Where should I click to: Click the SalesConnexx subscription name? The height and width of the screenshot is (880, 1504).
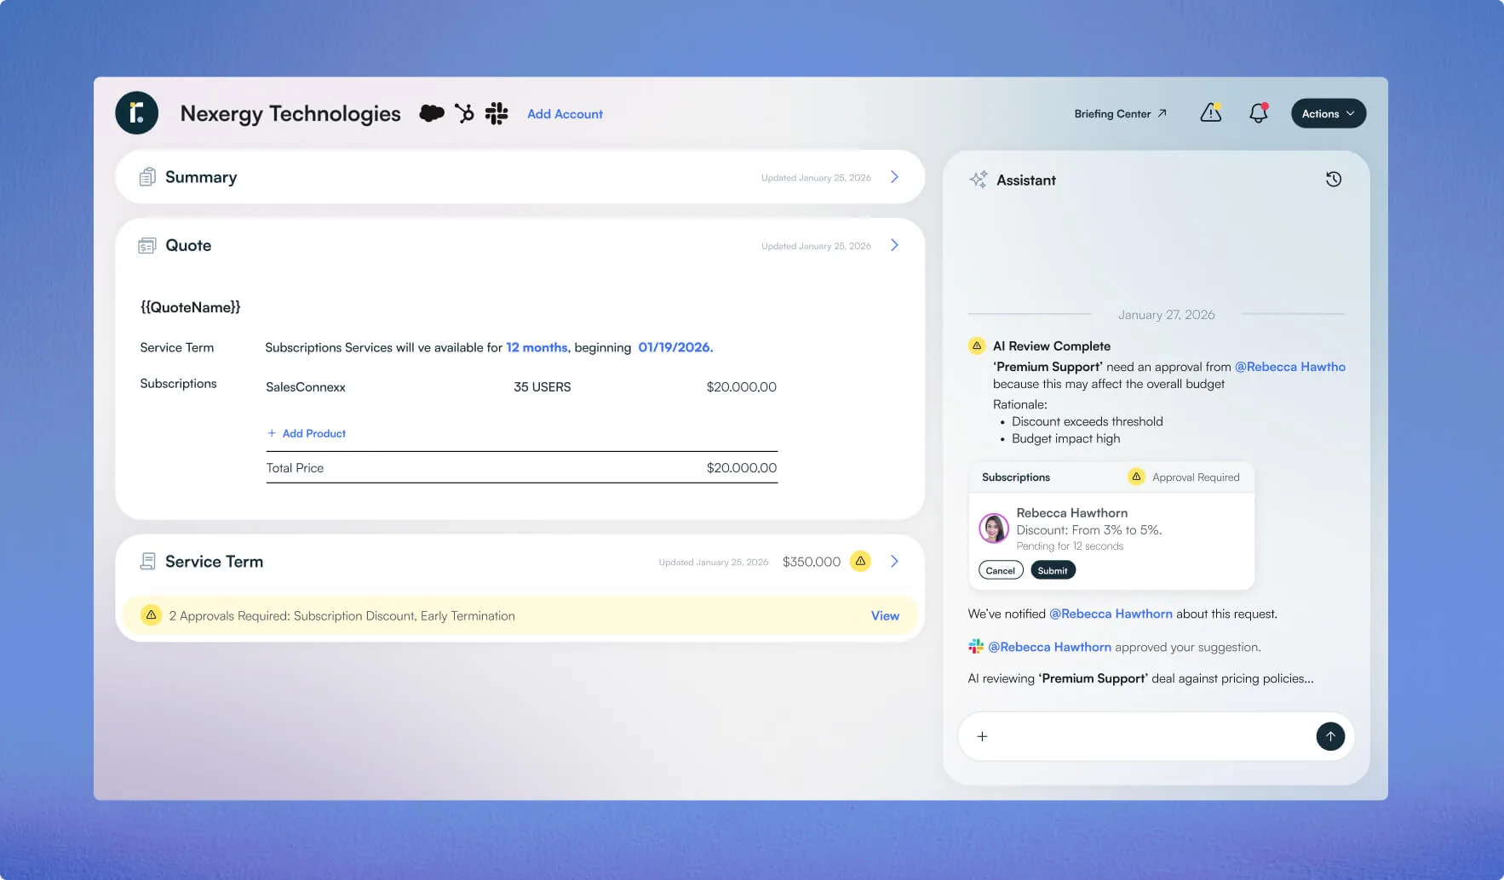[x=306, y=387]
